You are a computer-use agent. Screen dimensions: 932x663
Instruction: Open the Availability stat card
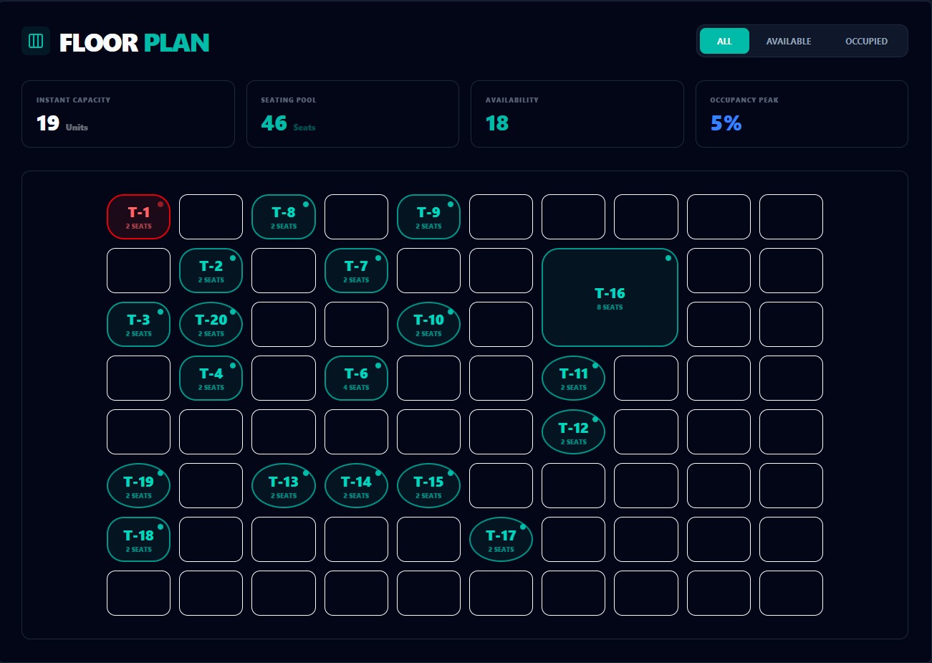point(577,114)
